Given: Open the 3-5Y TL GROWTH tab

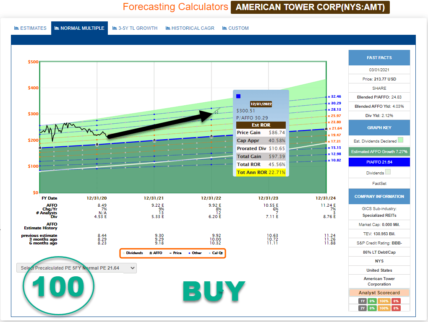Looking at the screenshot, I should pyautogui.click(x=135, y=28).
